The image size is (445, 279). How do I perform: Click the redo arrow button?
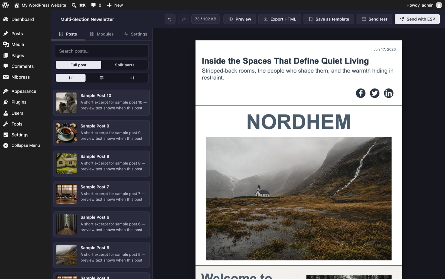(x=184, y=19)
